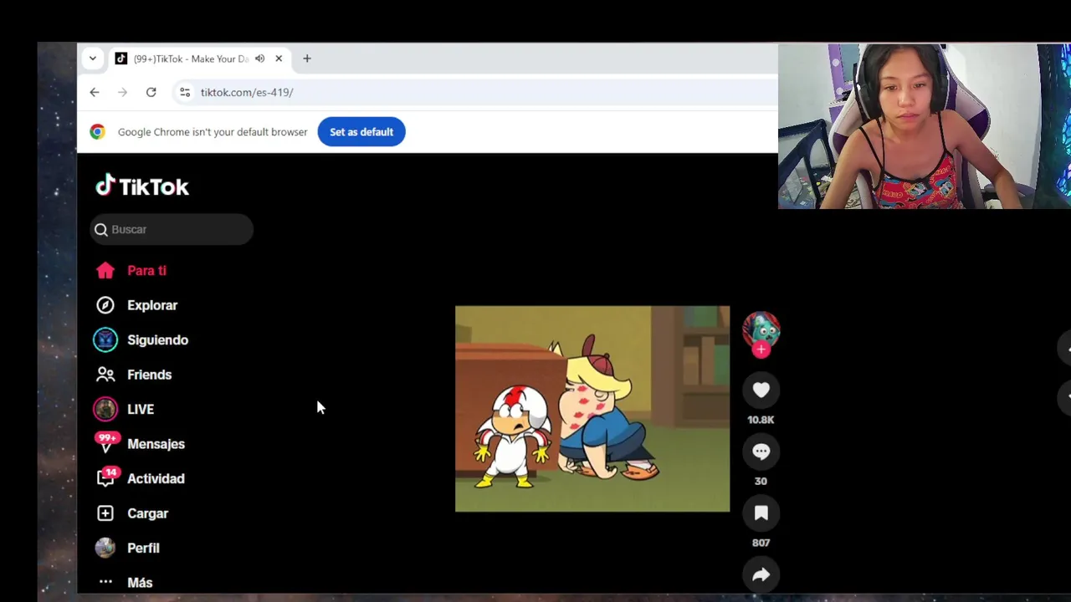Click the Buscar search field
The height and width of the screenshot is (602, 1071).
coord(172,229)
